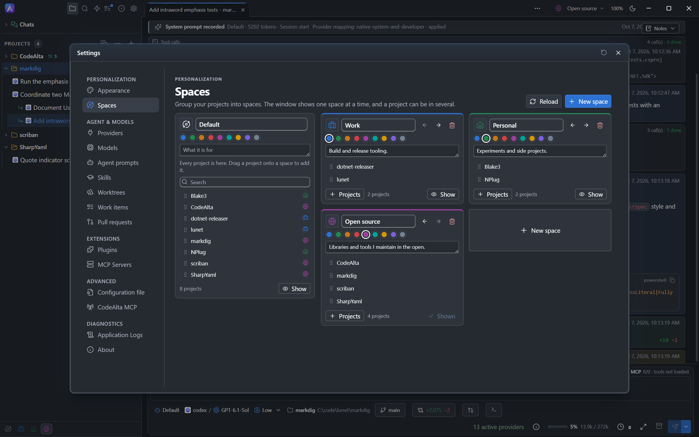
Task: Open the Open source space dropdown in title bar
Action: click(x=580, y=8)
